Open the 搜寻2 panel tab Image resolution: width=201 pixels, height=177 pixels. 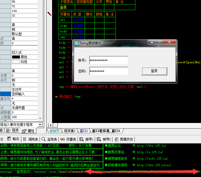tap(104, 139)
